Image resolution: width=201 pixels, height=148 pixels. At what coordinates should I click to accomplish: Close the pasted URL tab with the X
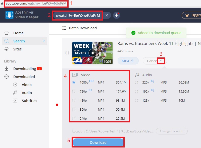(107, 15)
